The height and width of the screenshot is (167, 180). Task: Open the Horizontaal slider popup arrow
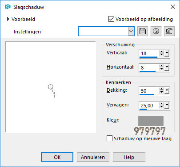167,67
